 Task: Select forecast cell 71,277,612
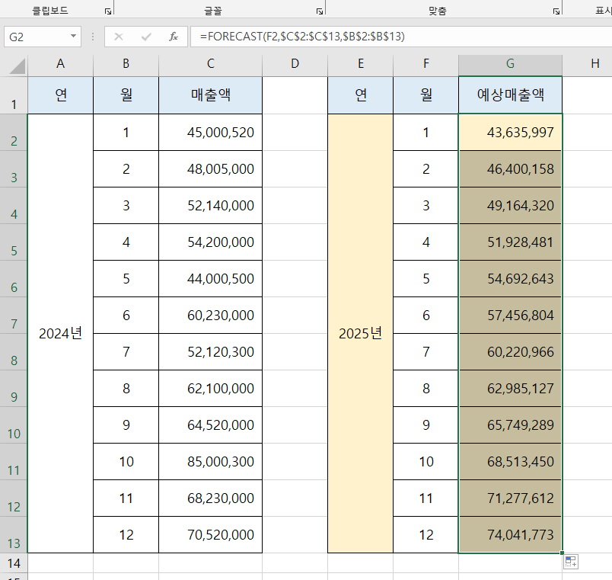click(x=511, y=498)
